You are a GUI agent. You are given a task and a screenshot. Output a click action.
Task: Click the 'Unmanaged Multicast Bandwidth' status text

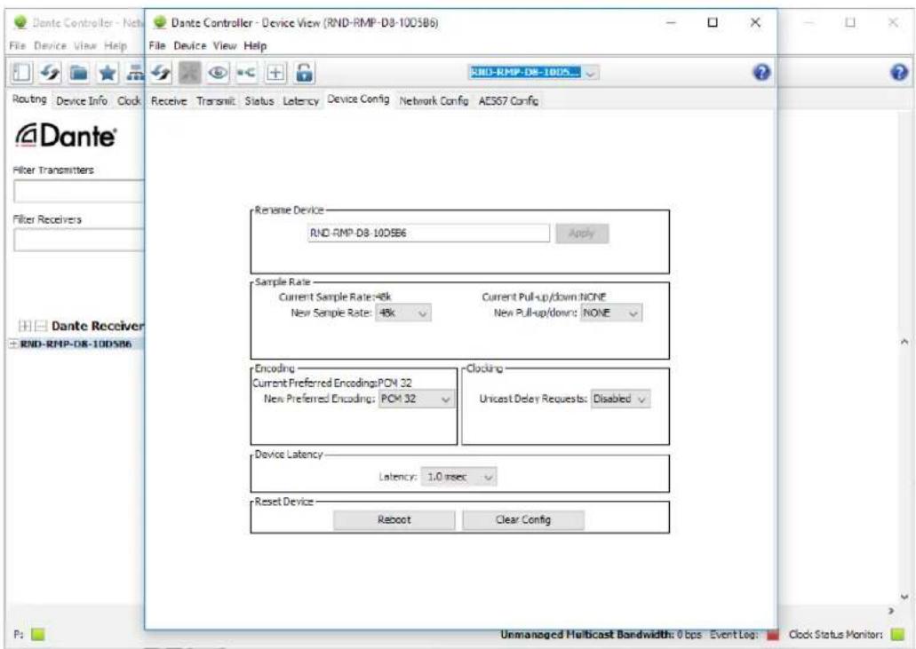click(x=587, y=635)
